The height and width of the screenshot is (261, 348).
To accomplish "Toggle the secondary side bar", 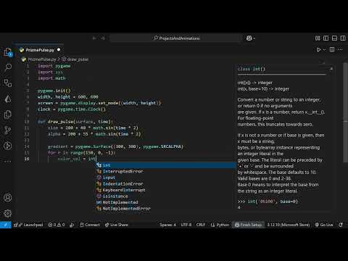I will pyautogui.click(x=343, y=38).
